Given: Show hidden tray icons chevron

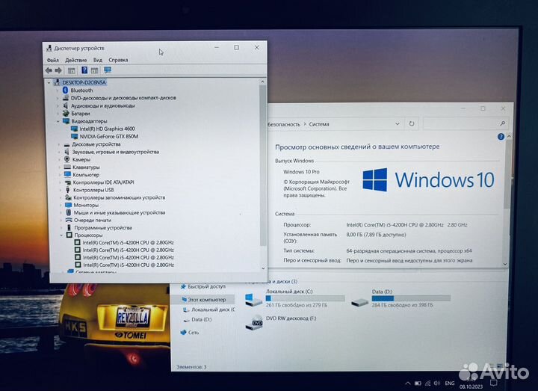Looking at the screenshot, I should 408,383.
